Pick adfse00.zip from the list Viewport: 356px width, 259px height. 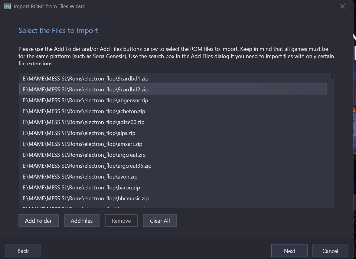pos(84,122)
